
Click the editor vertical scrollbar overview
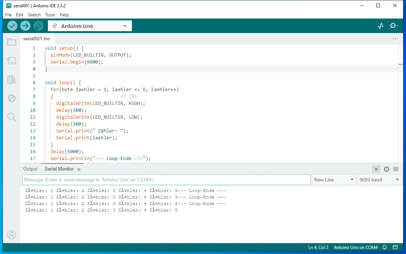point(401,104)
